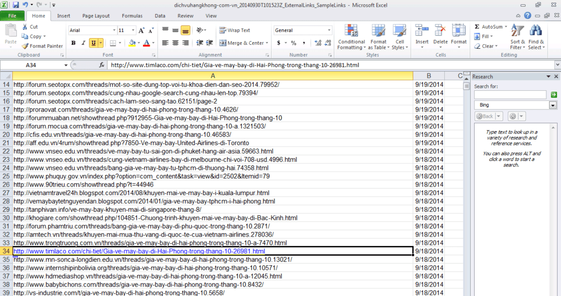Select column A header

(213, 76)
